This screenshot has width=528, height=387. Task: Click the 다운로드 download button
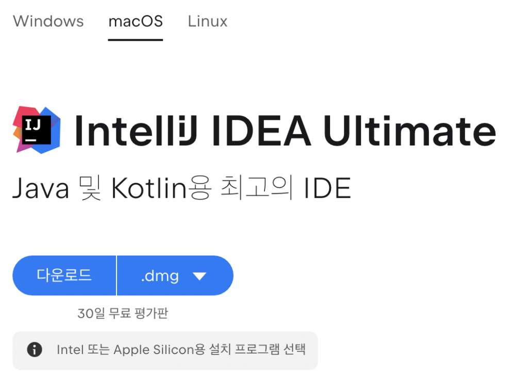click(x=64, y=276)
